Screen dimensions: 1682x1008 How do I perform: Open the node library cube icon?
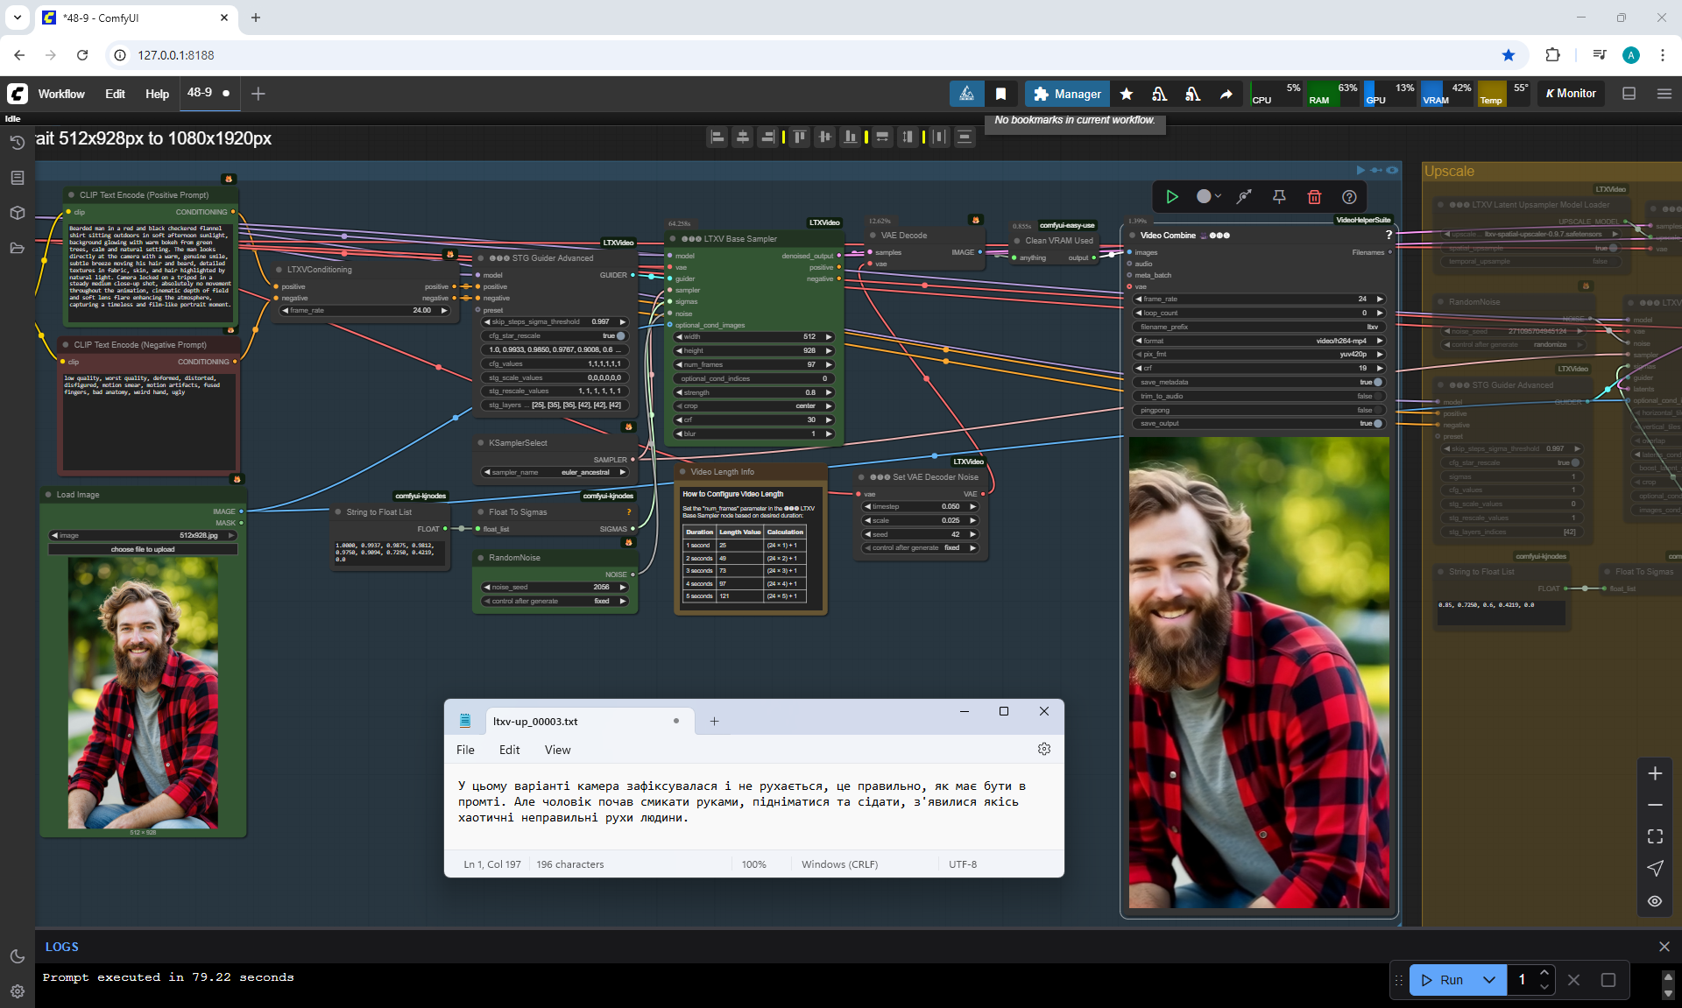coord(17,213)
